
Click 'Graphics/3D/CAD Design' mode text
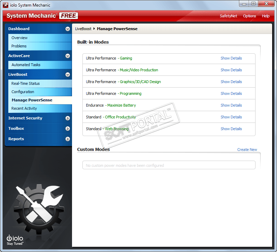(x=140, y=82)
